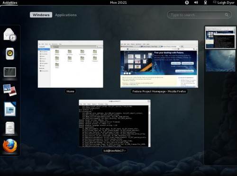Click the Home window caption label
The width and height of the screenshot is (237, 176).
click(x=70, y=91)
